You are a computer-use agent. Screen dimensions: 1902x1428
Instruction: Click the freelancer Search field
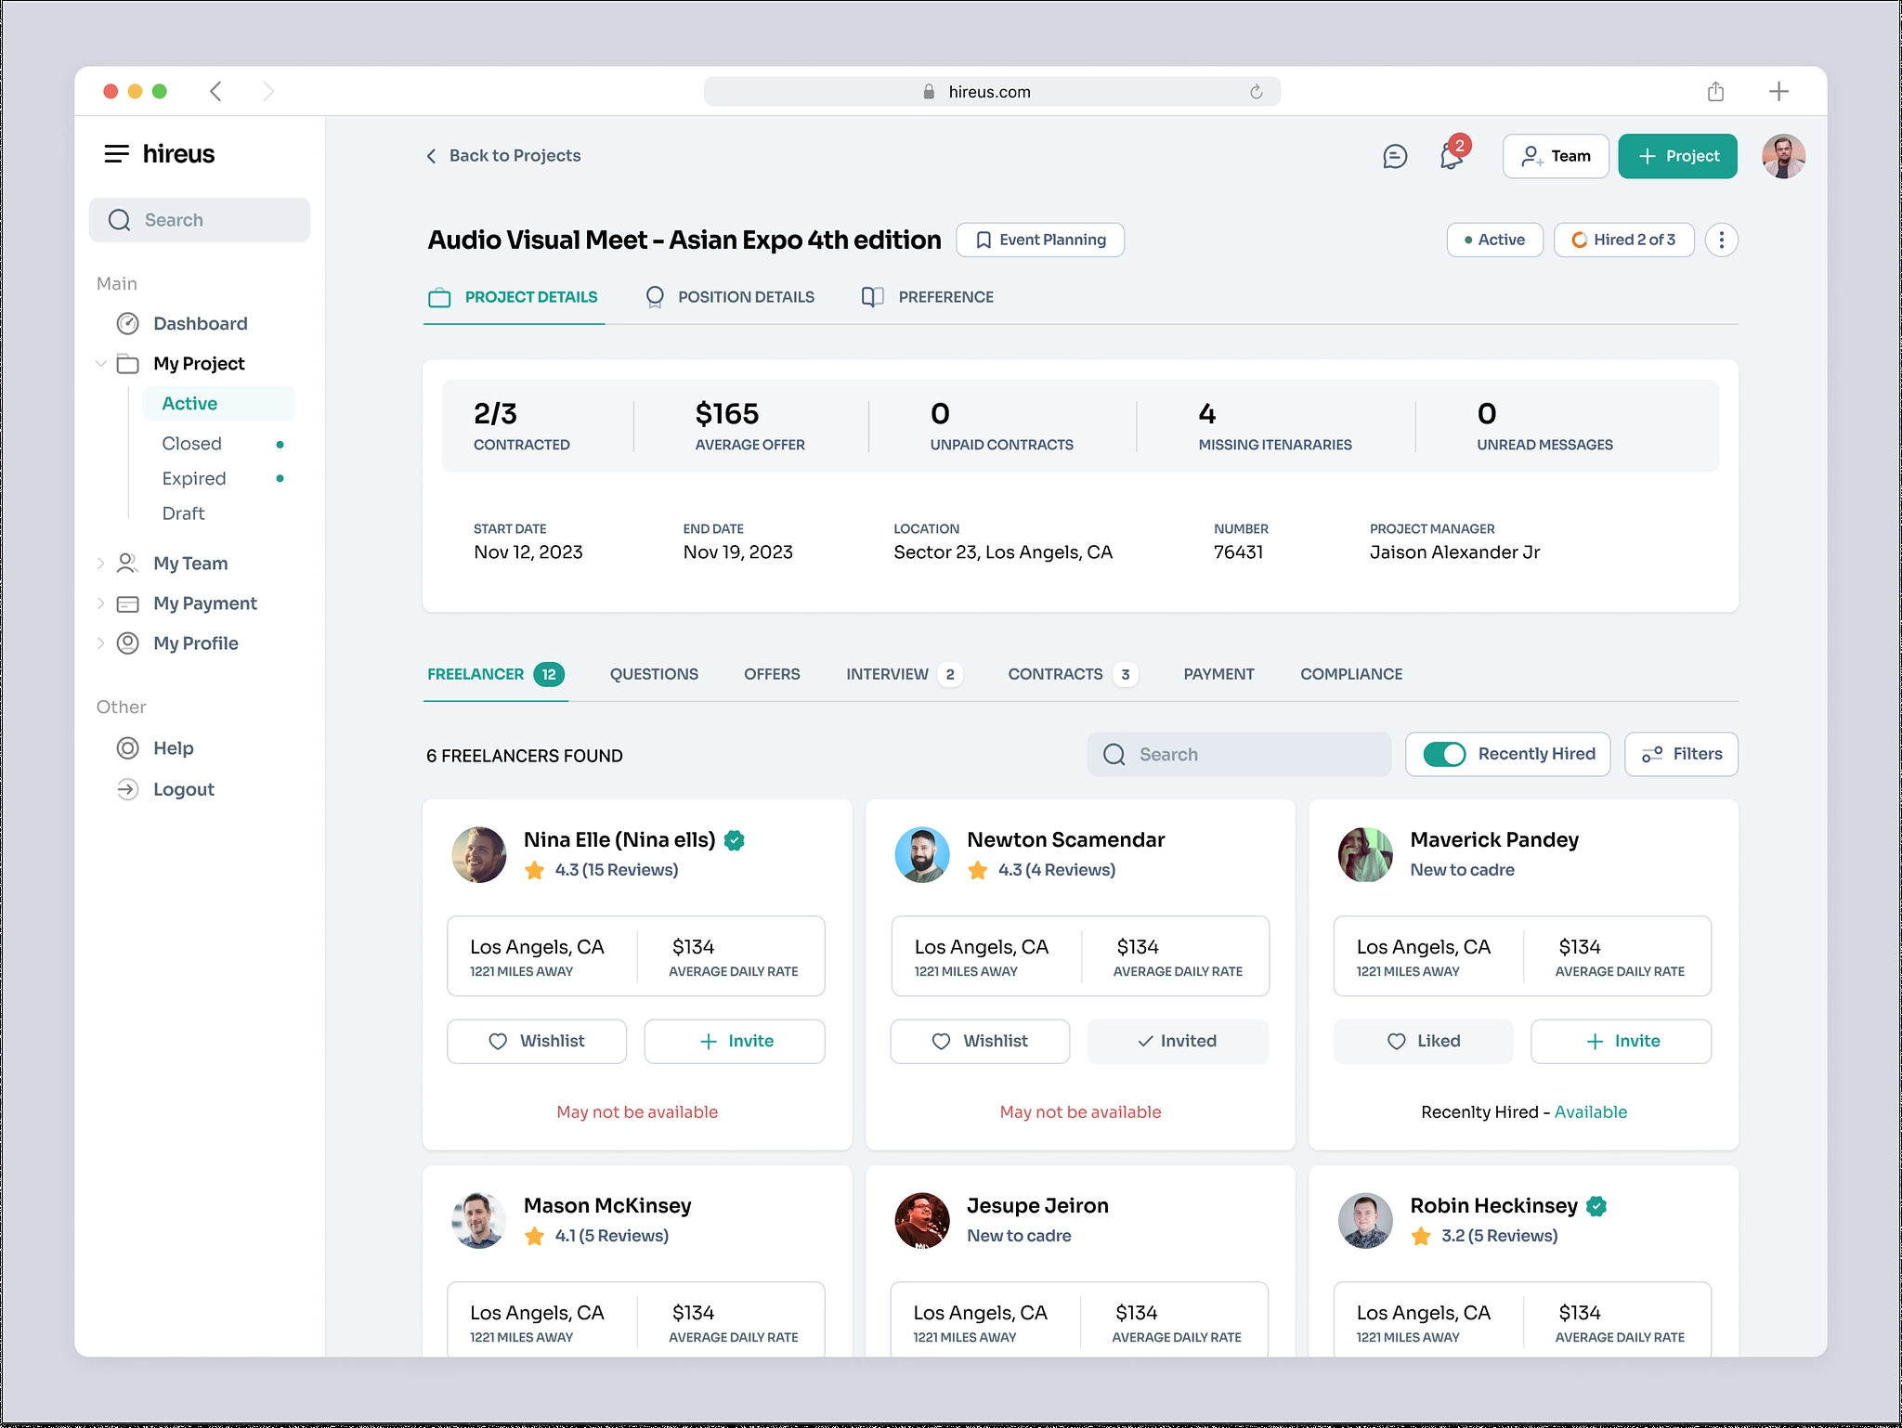tap(1239, 755)
